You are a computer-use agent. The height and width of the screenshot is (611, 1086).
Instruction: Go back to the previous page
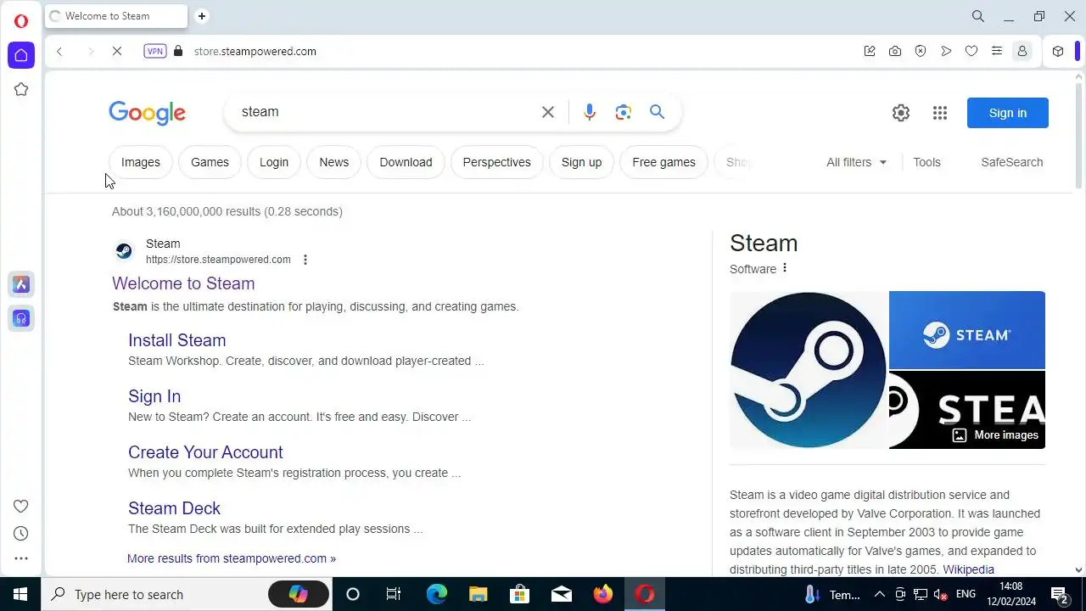pyautogui.click(x=59, y=52)
